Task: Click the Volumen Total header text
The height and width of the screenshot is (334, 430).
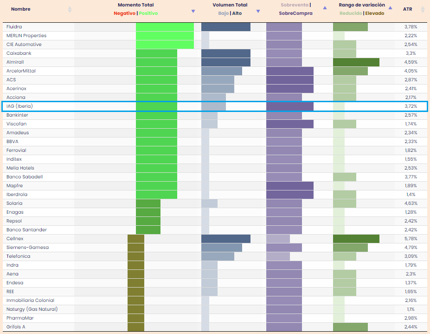Action: pos(230,5)
